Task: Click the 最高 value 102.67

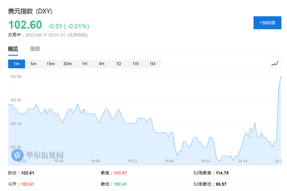Action: click(x=121, y=173)
